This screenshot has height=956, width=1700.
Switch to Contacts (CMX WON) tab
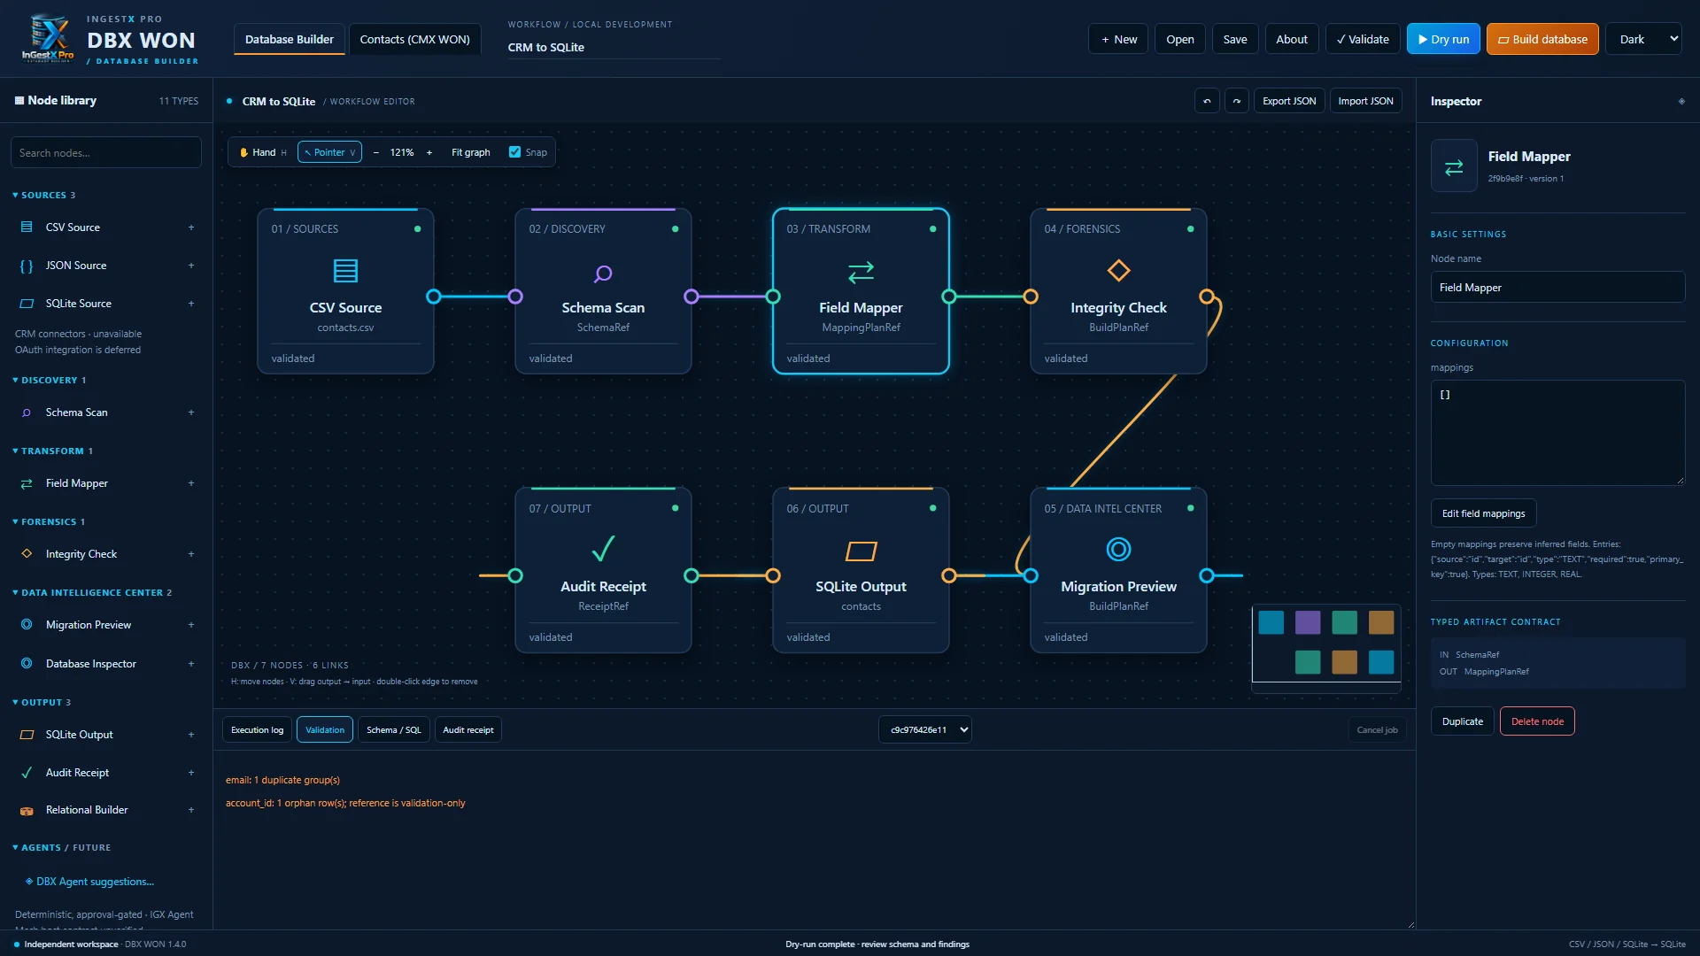414,40
